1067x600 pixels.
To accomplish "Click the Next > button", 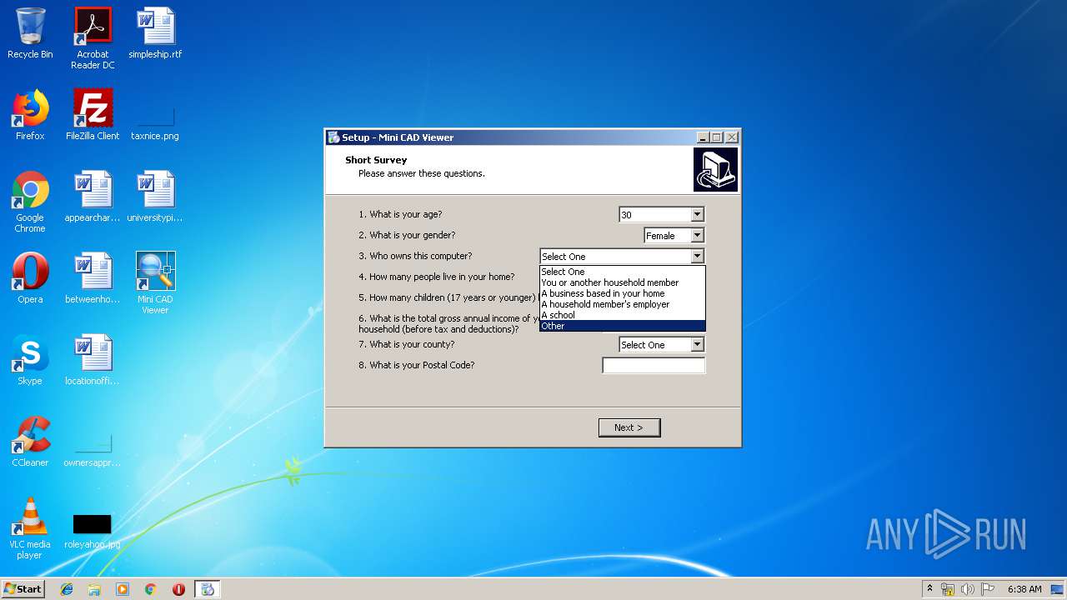I will pyautogui.click(x=629, y=427).
